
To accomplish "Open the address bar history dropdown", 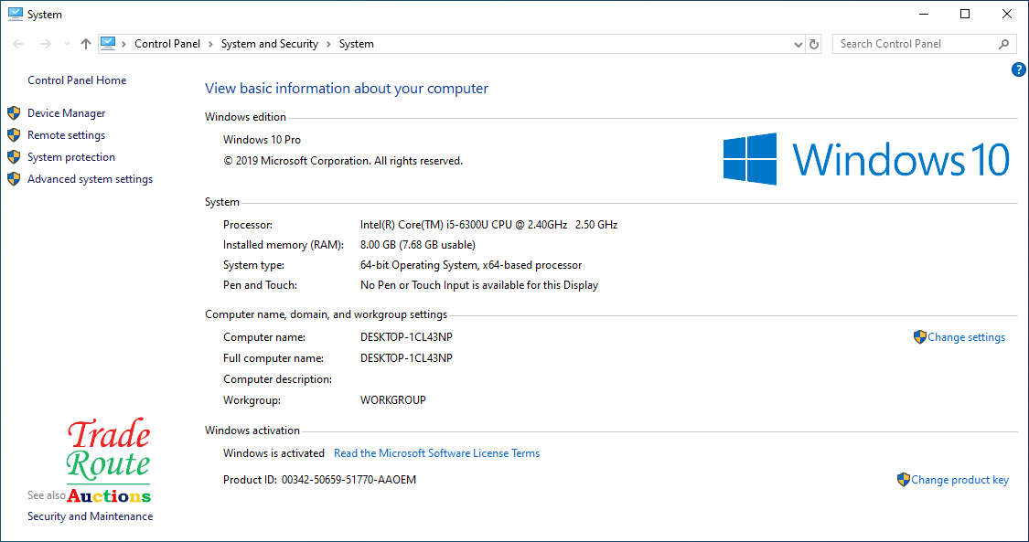I will [x=798, y=44].
